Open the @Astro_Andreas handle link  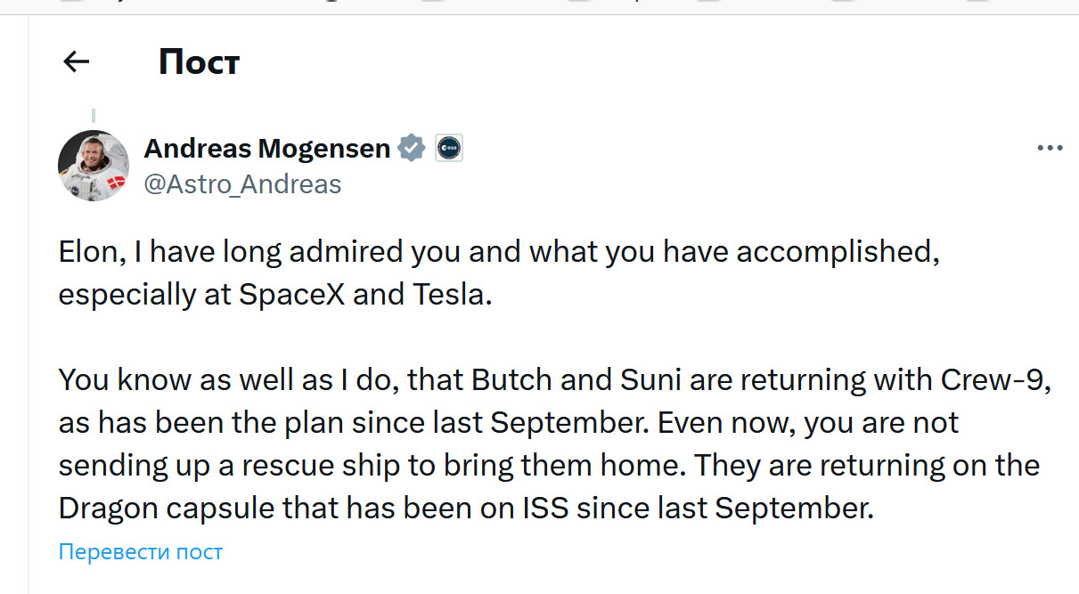tap(242, 184)
